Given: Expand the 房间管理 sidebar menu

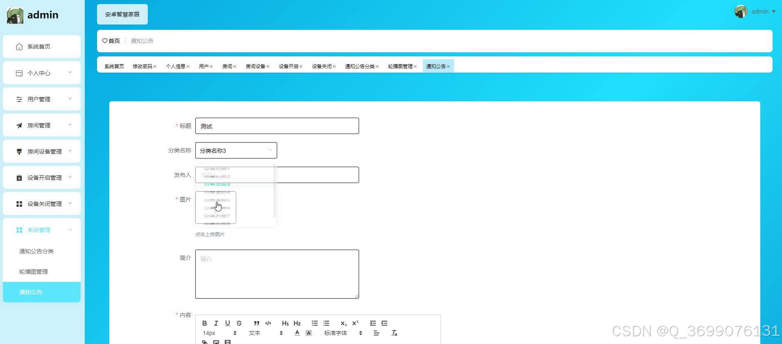Looking at the screenshot, I should (x=42, y=125).
